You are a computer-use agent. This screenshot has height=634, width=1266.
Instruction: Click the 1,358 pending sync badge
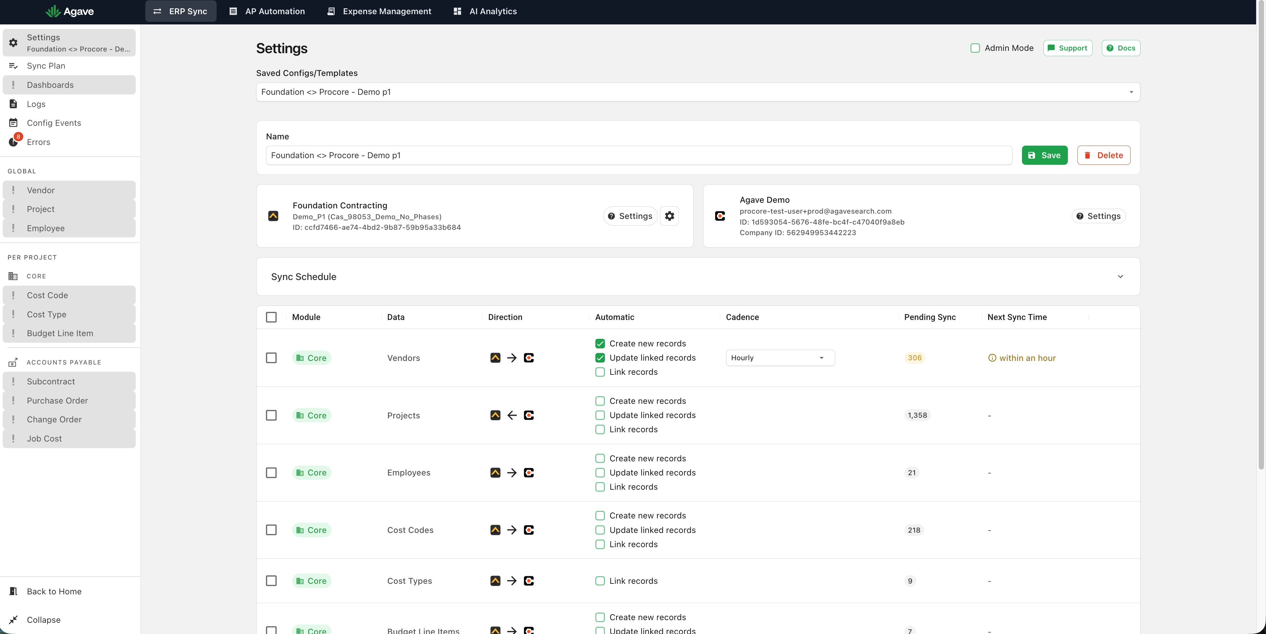[917, 415]
